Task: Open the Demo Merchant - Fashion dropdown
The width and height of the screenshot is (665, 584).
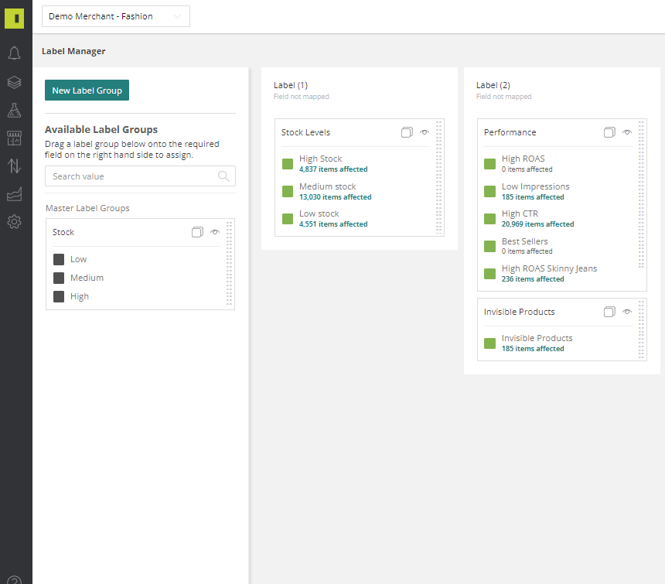Action: pyautogui.click(x=116, y=16)
